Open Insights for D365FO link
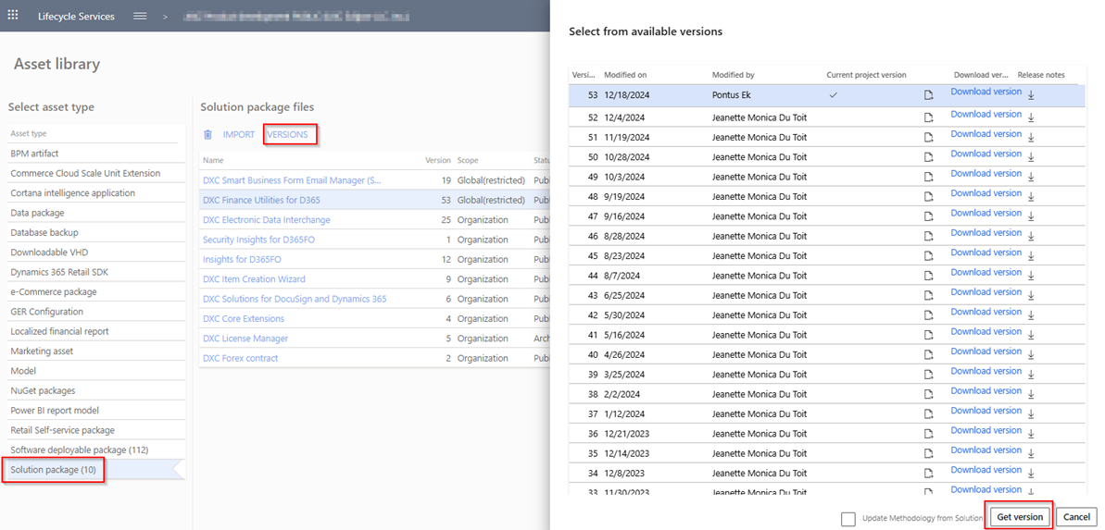The image size is (1105, 530). pyautogui.click(x=243, y=260)
